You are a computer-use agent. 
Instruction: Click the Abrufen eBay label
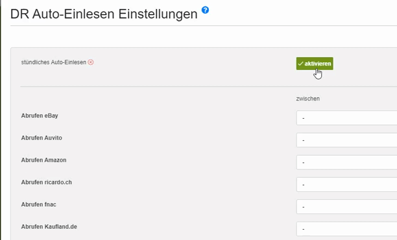coord(40,115)
